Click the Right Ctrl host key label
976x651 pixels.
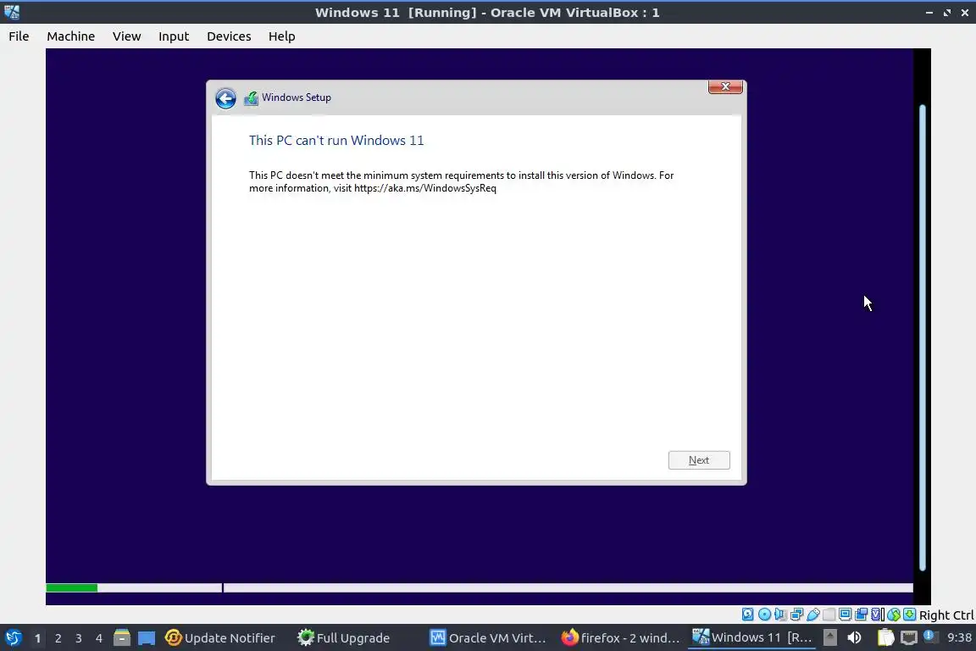(946, 615)
